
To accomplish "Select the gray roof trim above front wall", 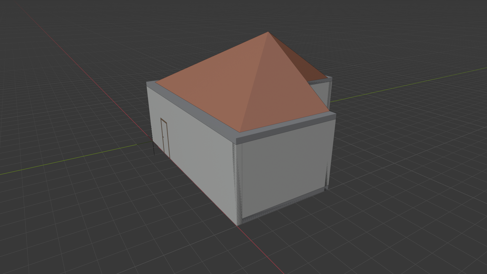I will click(287, 128).
